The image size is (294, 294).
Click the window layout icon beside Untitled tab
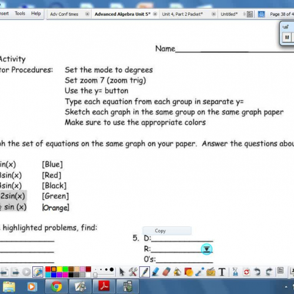pos(250,14)
